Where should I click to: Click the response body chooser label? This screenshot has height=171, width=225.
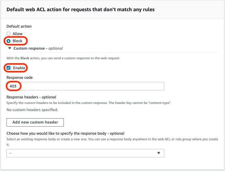coord(65,133)
